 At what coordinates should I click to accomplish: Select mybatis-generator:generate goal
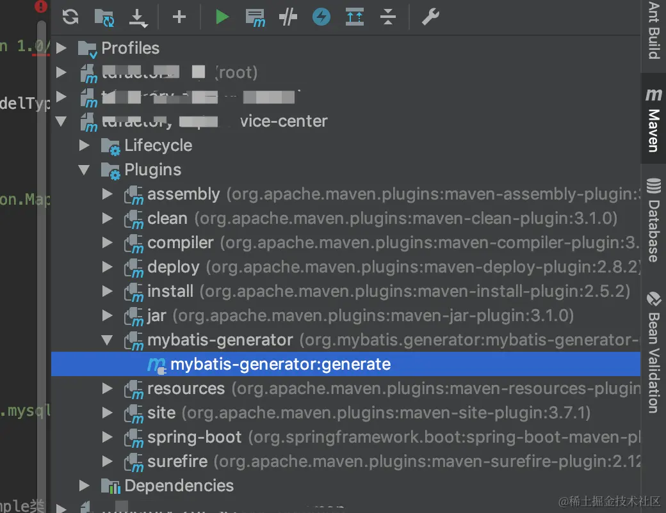tap(346, 364)
